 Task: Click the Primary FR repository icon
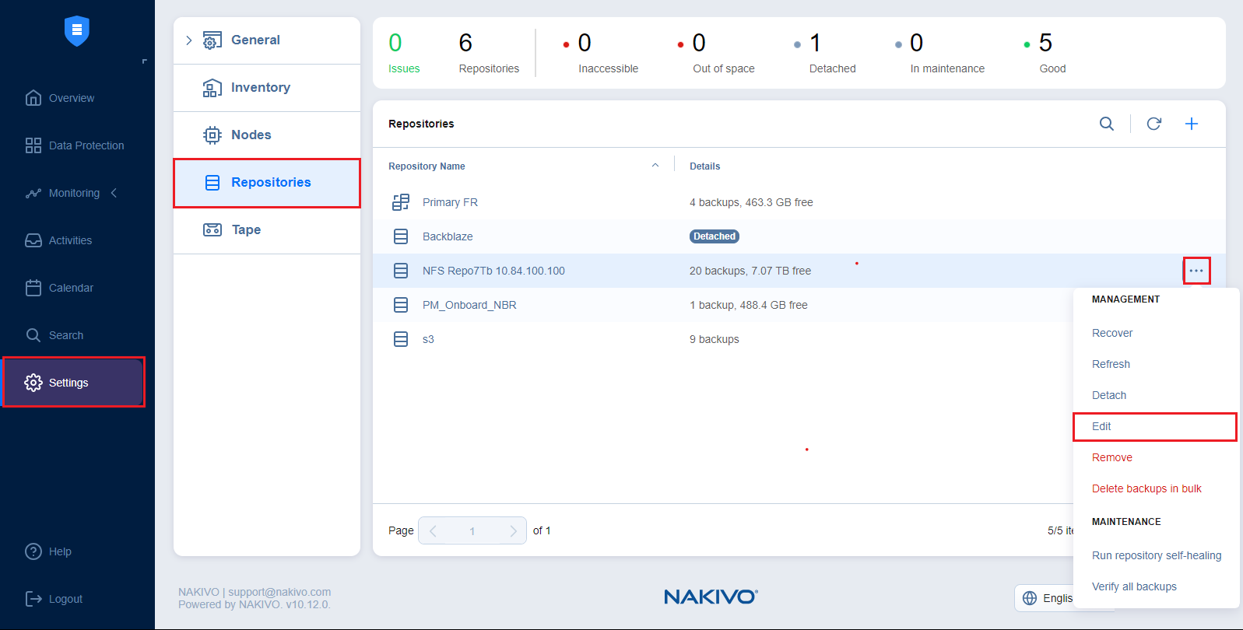(401, 202)
